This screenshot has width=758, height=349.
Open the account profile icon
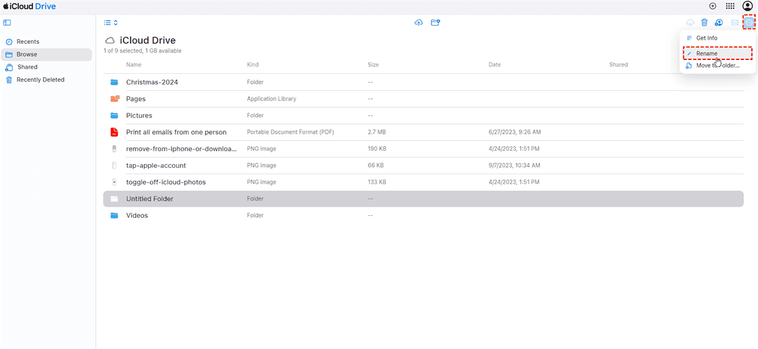click(x=747, y=6)
